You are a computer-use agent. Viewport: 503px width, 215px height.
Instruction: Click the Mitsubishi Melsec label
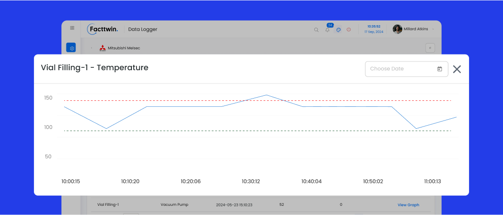124,48
